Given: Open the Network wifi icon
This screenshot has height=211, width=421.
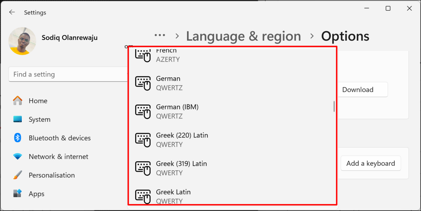Looking at the screenshot, I should [x=18, y=157].
